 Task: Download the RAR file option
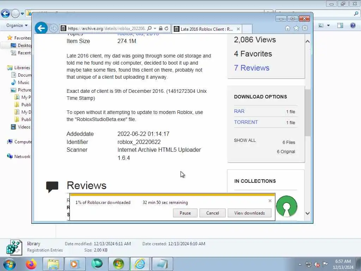pyautogui.click(x=239, y=111)
